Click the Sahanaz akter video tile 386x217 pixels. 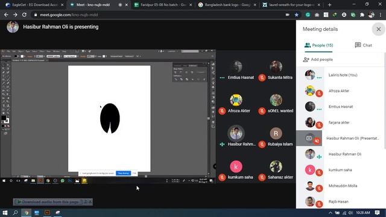[276, 170]
